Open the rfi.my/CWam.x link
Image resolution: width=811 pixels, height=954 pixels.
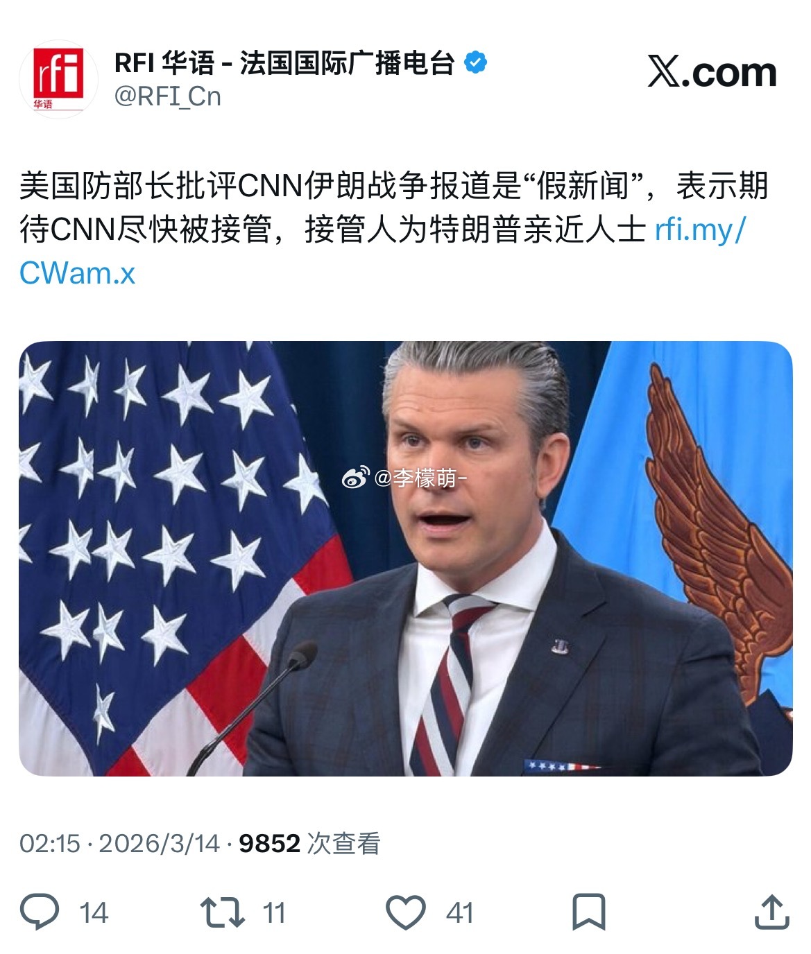382,251
